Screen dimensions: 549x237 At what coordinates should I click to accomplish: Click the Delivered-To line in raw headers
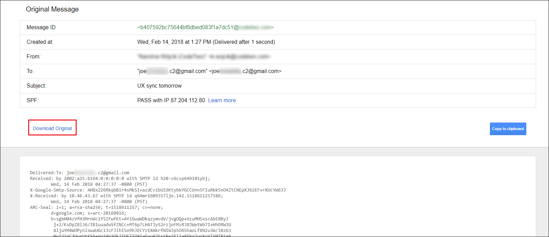[x=79, y=172]
